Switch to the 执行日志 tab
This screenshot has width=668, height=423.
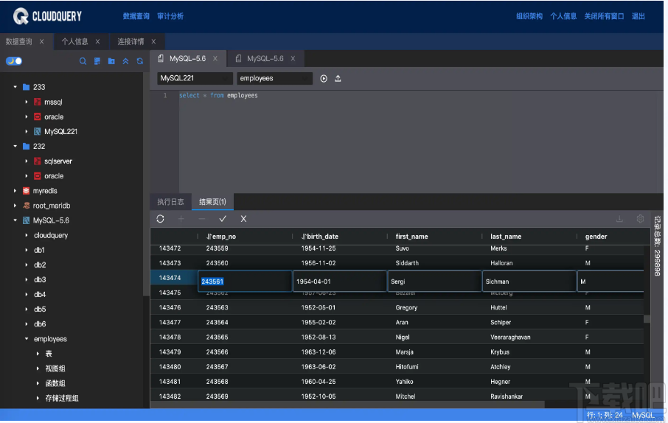pyautogui.click(x=170, y=202)
